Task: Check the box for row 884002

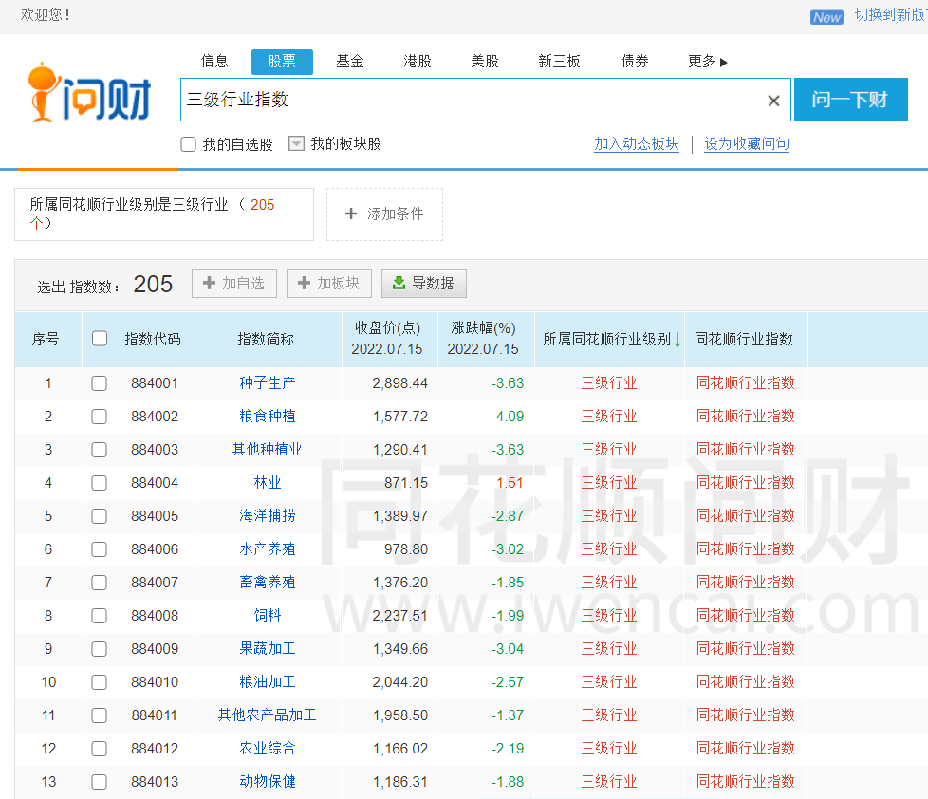Action: point(99,417)
